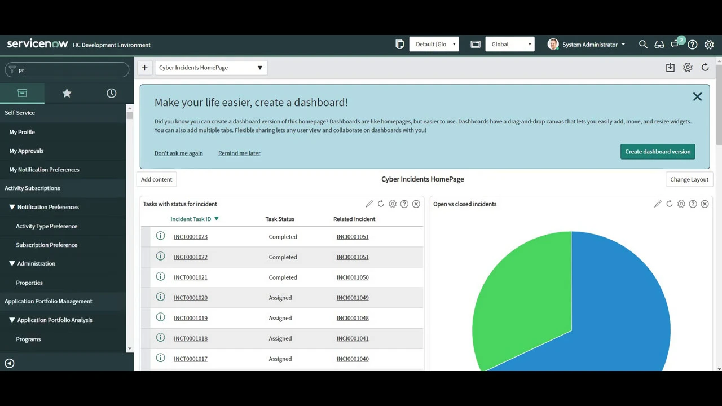Open Properties under Administration
Viewport: 722px width, 406px height.
(29, 283)
